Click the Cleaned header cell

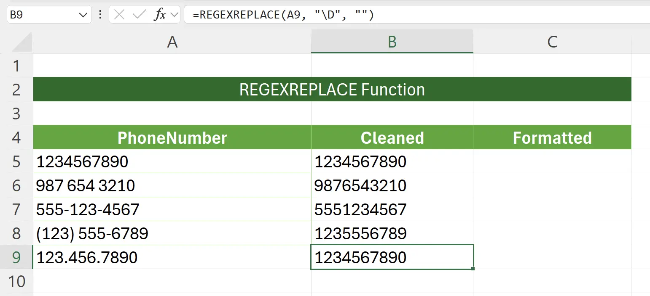point(392,137)
